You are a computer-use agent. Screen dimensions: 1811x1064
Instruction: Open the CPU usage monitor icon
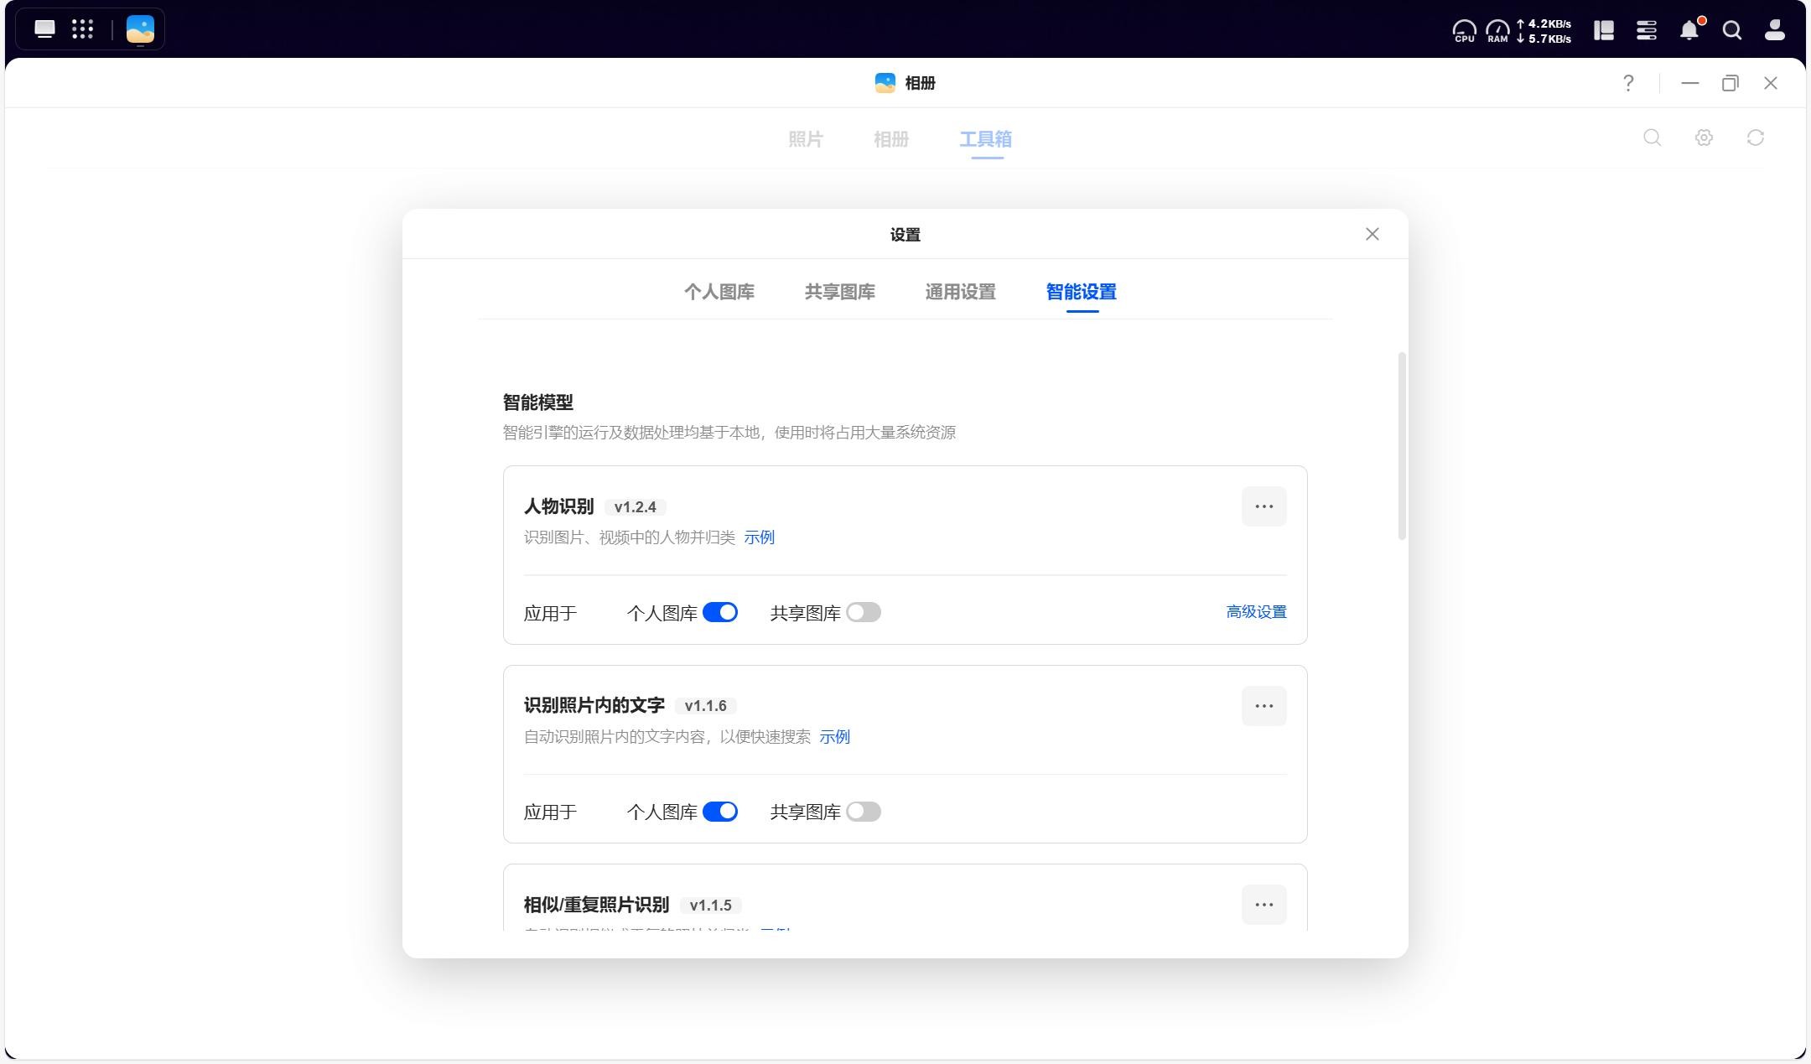(1464, 31)
